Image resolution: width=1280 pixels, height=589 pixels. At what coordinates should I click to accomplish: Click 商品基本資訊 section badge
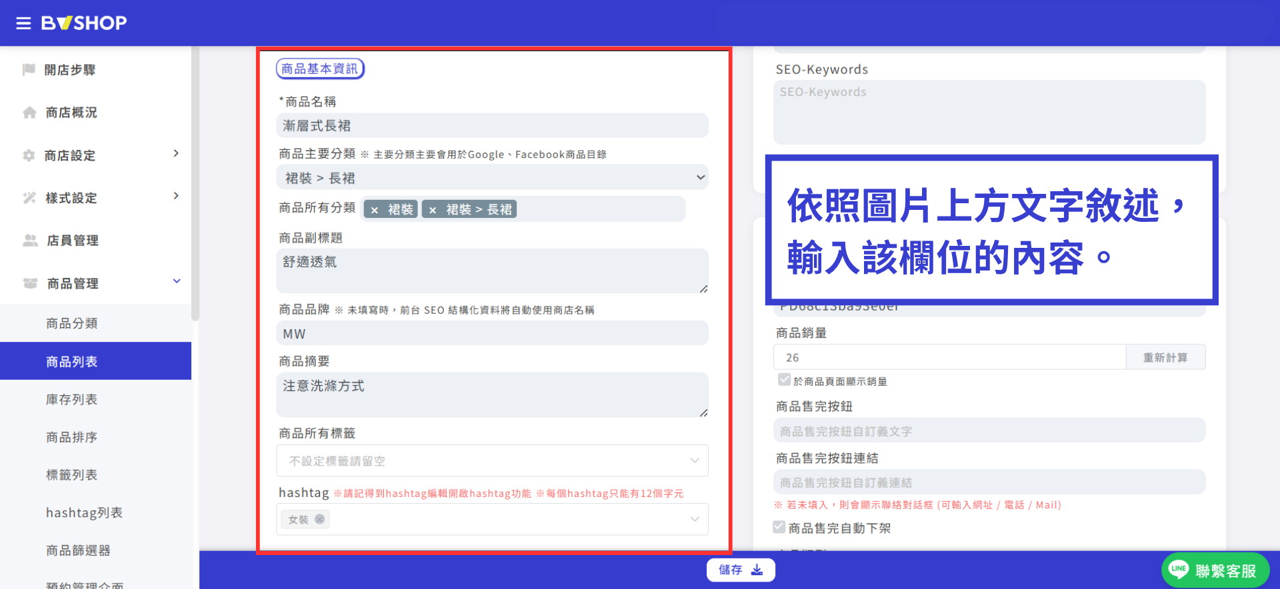(x=320, y=69)
